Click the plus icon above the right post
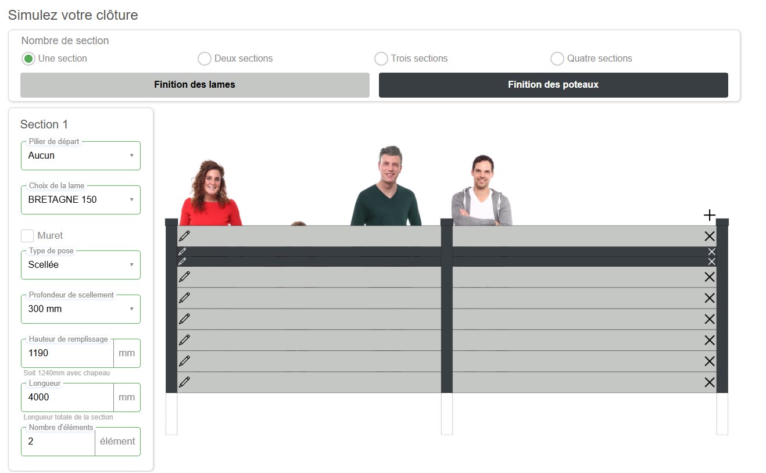766x473 pixels. coord(709,216)
